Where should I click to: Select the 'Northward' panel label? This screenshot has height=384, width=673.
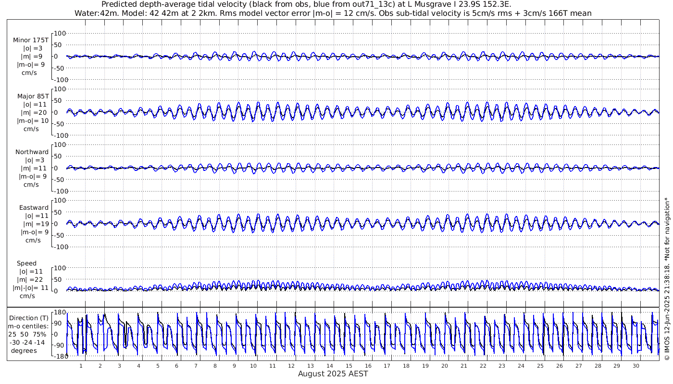click(32, 152)
